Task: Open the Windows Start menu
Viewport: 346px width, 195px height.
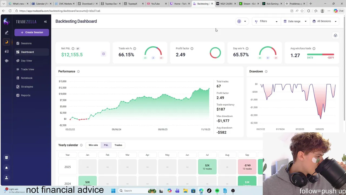Action: (x=113, y=191)
